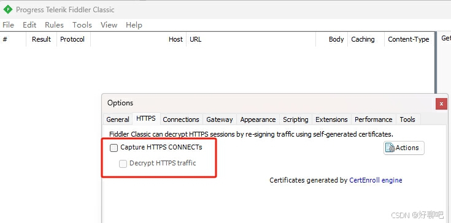
Task: Sort sessions by URL column header
Action: [x=251, y=39]
